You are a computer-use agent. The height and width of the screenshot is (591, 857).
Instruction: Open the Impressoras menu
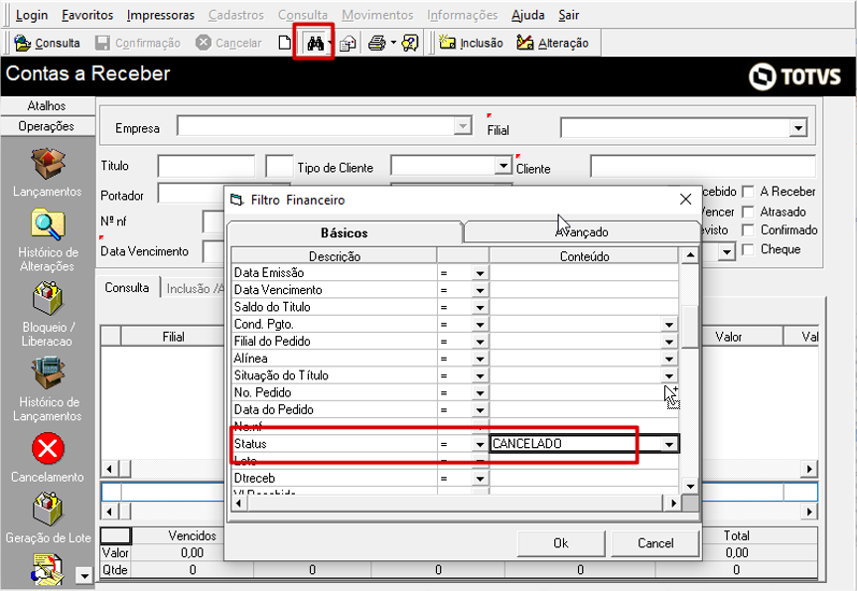pyautogui.click(x=161, y=15)
